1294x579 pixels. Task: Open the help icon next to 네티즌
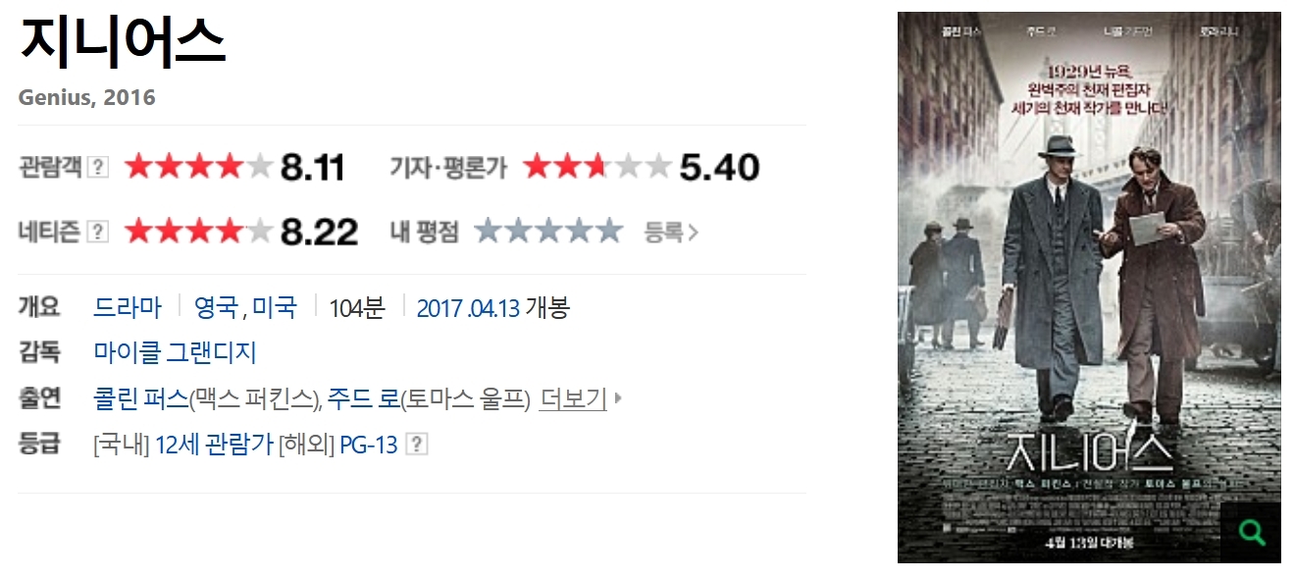pos(98,233)
